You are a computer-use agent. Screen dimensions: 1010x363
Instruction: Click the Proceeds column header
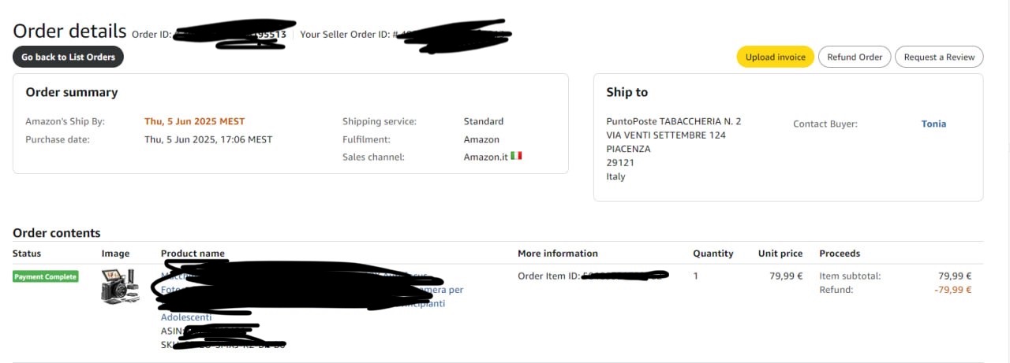(x=840, y=254)
